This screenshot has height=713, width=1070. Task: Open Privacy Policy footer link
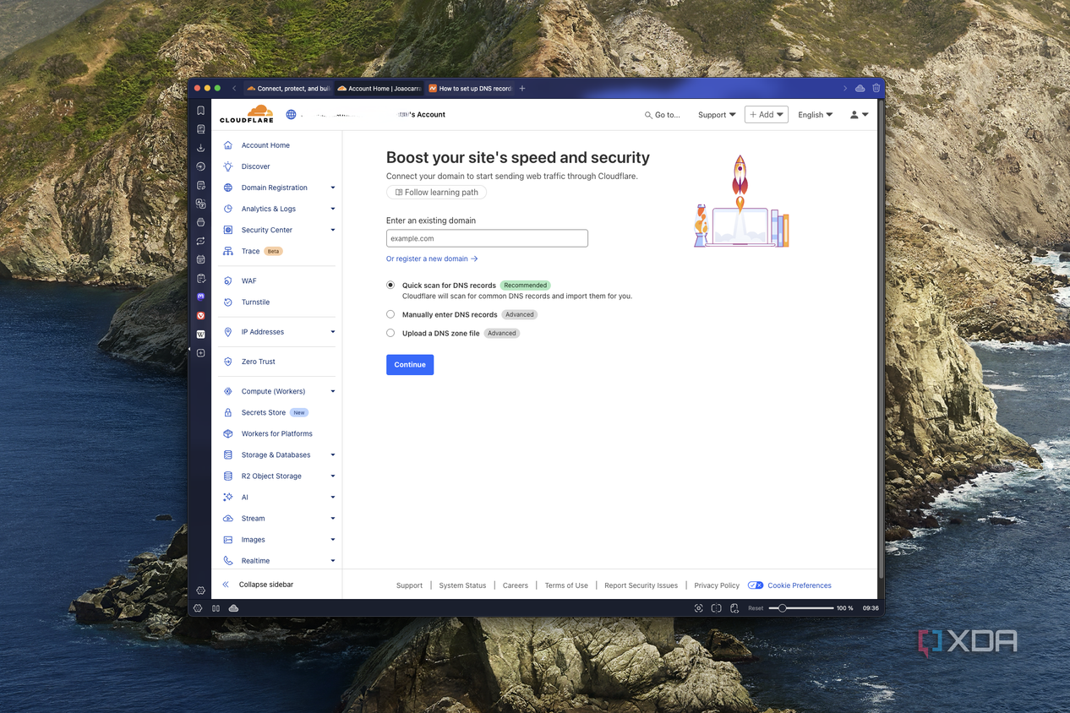(717, 585)
